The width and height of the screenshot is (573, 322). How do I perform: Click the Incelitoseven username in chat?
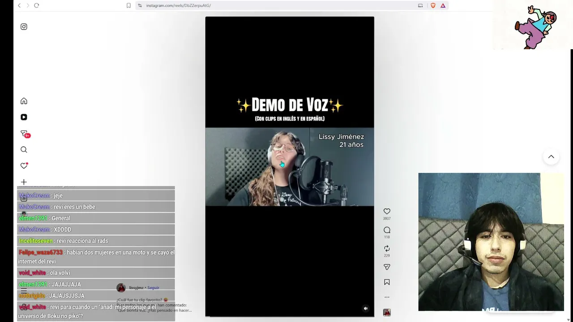tap(36, 241)
